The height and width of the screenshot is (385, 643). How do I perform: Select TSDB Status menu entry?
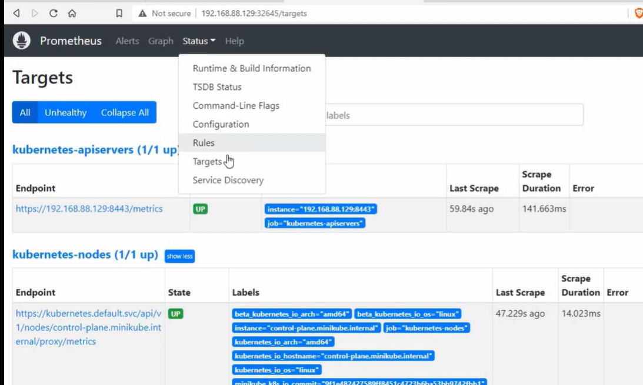tap(252, 87)
